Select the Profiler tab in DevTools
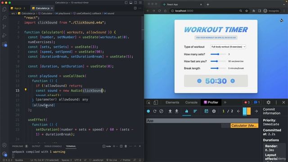The width and height of the screenshot is (288, 162). [x=211, y=102]
